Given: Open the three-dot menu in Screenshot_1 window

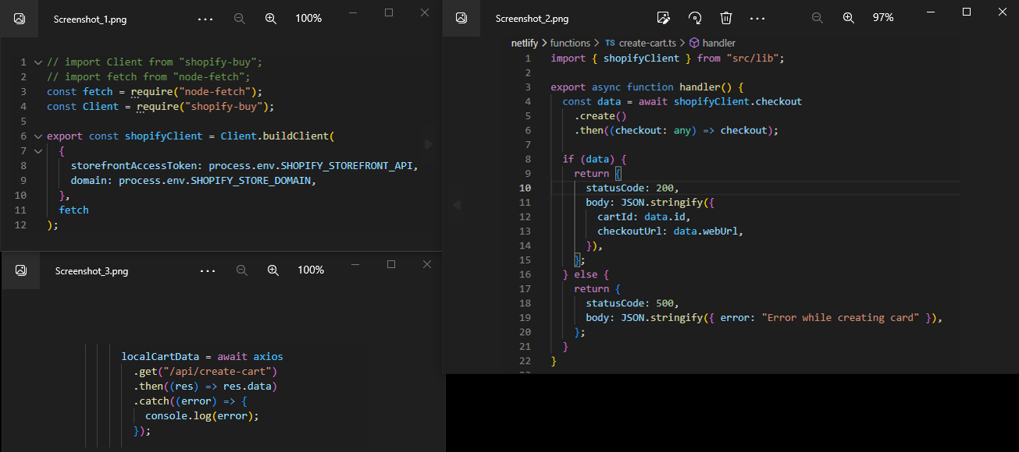Looking at the screenshot, I should tap(206, 18).
